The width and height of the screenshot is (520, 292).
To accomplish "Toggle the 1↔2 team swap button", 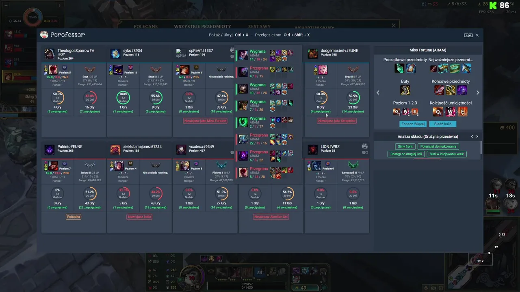I will (x=468, y=35).
